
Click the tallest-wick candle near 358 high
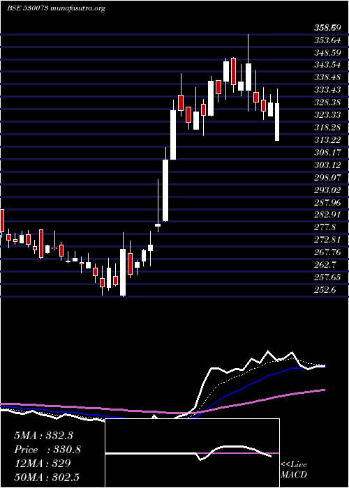pyautogui.click(x=248, y=77)
